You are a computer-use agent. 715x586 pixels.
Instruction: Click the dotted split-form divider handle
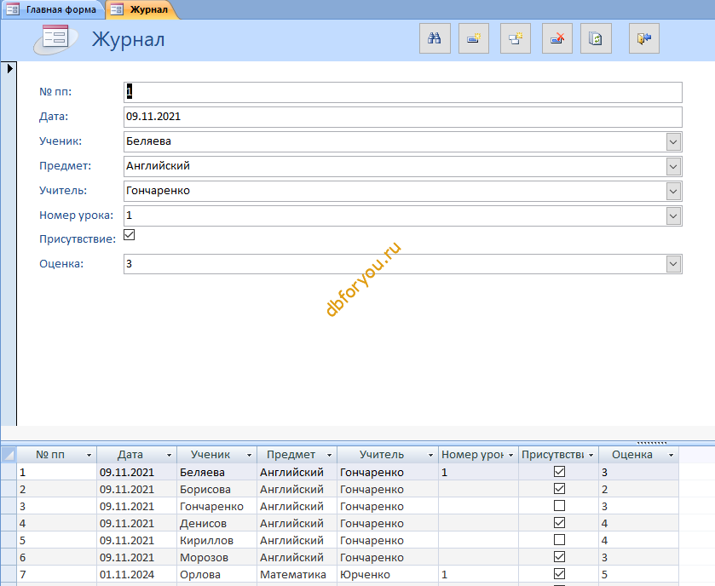(x=652, y=442)
